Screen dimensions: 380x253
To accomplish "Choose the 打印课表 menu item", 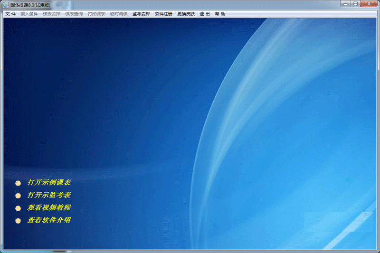I will pos(96,14).
